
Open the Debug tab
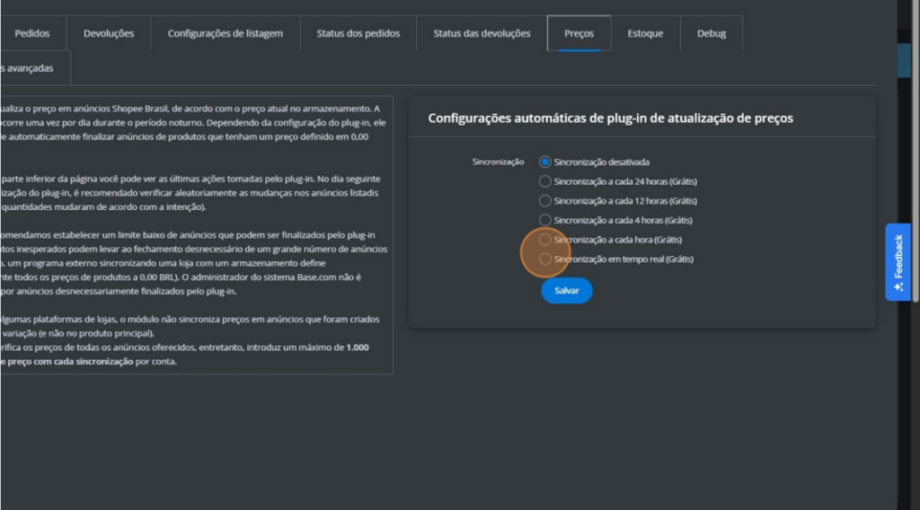tap(712, 34)
